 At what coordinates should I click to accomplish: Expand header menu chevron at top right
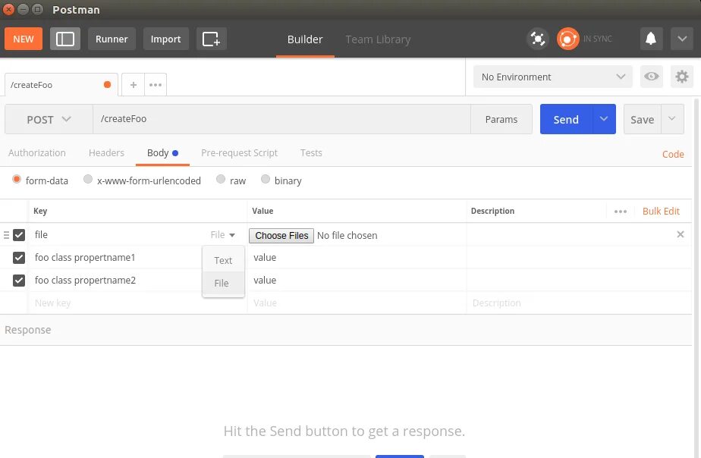coord(682,39)
